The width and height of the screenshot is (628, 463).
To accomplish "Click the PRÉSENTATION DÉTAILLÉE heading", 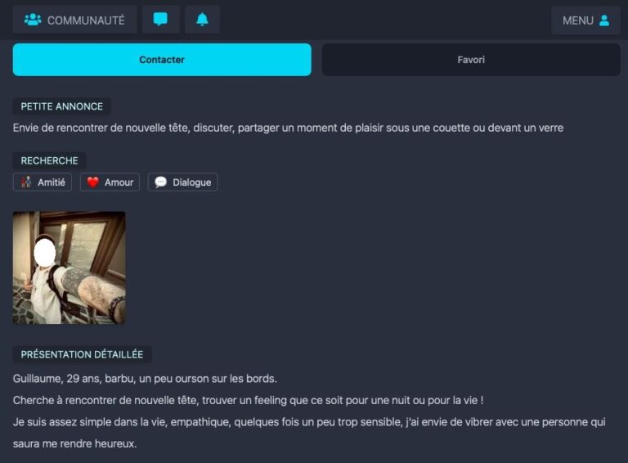I will click(82, 354).
